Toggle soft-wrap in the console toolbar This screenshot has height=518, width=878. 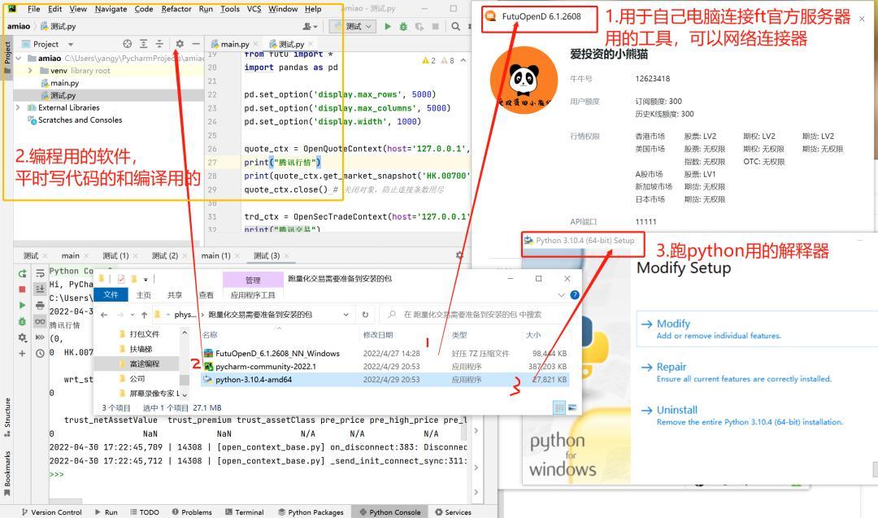pyautogui.click(x=39, y=274)
